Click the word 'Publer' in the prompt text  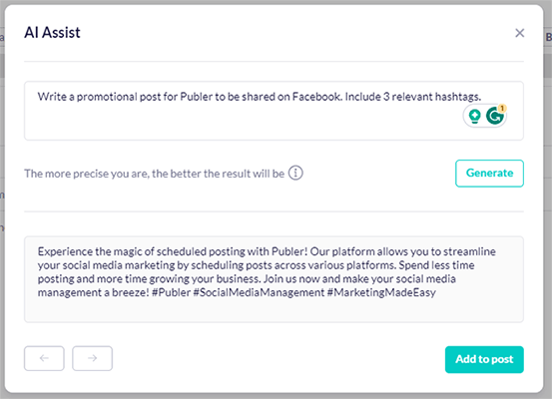click(x=196, y=97)
